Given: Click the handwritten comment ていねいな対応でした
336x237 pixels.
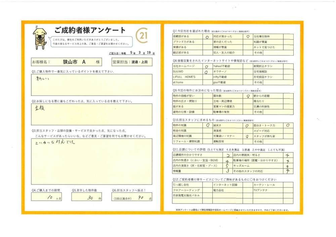Looking at the screenshot, I should (55, 142).
